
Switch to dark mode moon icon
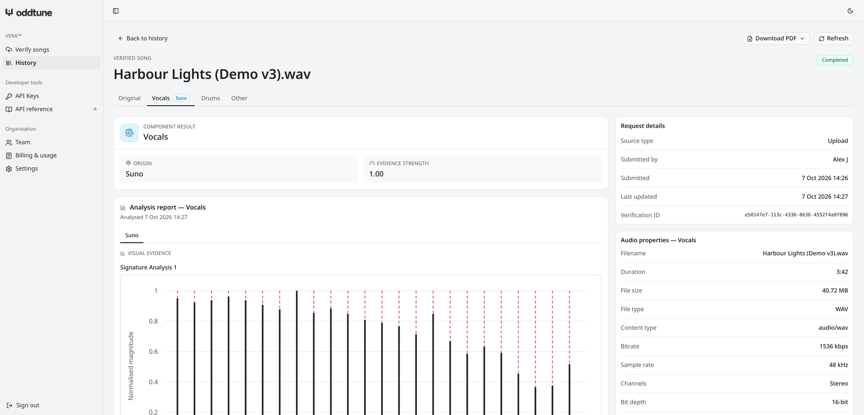tap(850, 11)
